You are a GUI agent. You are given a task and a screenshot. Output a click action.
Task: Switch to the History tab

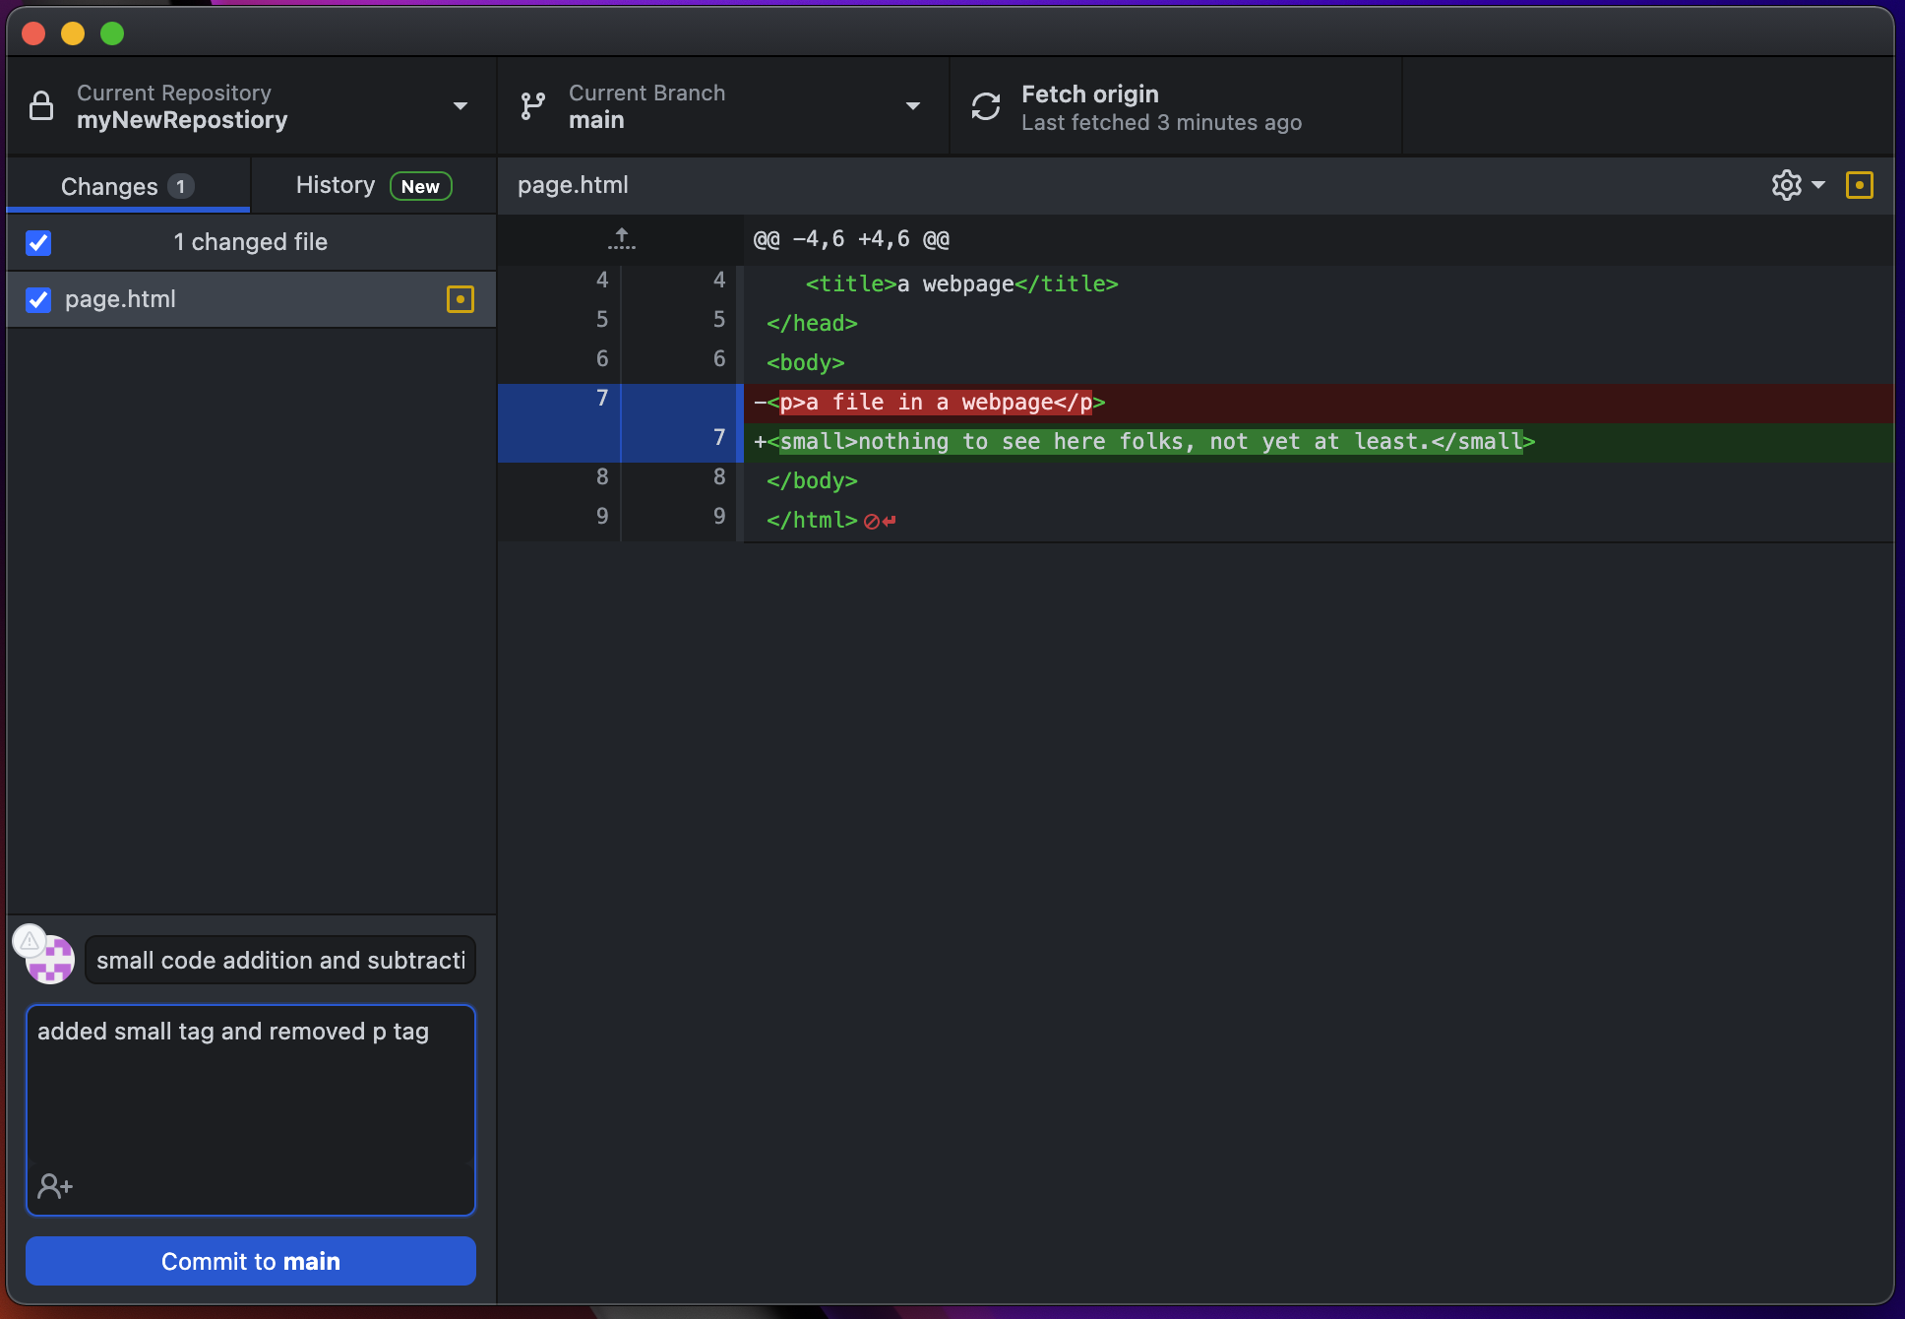[374, 186]
